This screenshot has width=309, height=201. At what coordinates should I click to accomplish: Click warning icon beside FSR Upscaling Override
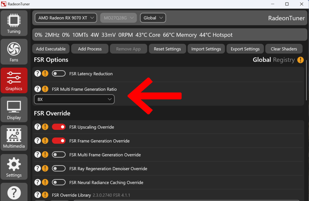45,127
